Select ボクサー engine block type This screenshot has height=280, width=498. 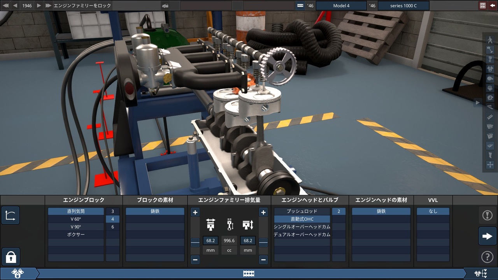click(76, 234)
